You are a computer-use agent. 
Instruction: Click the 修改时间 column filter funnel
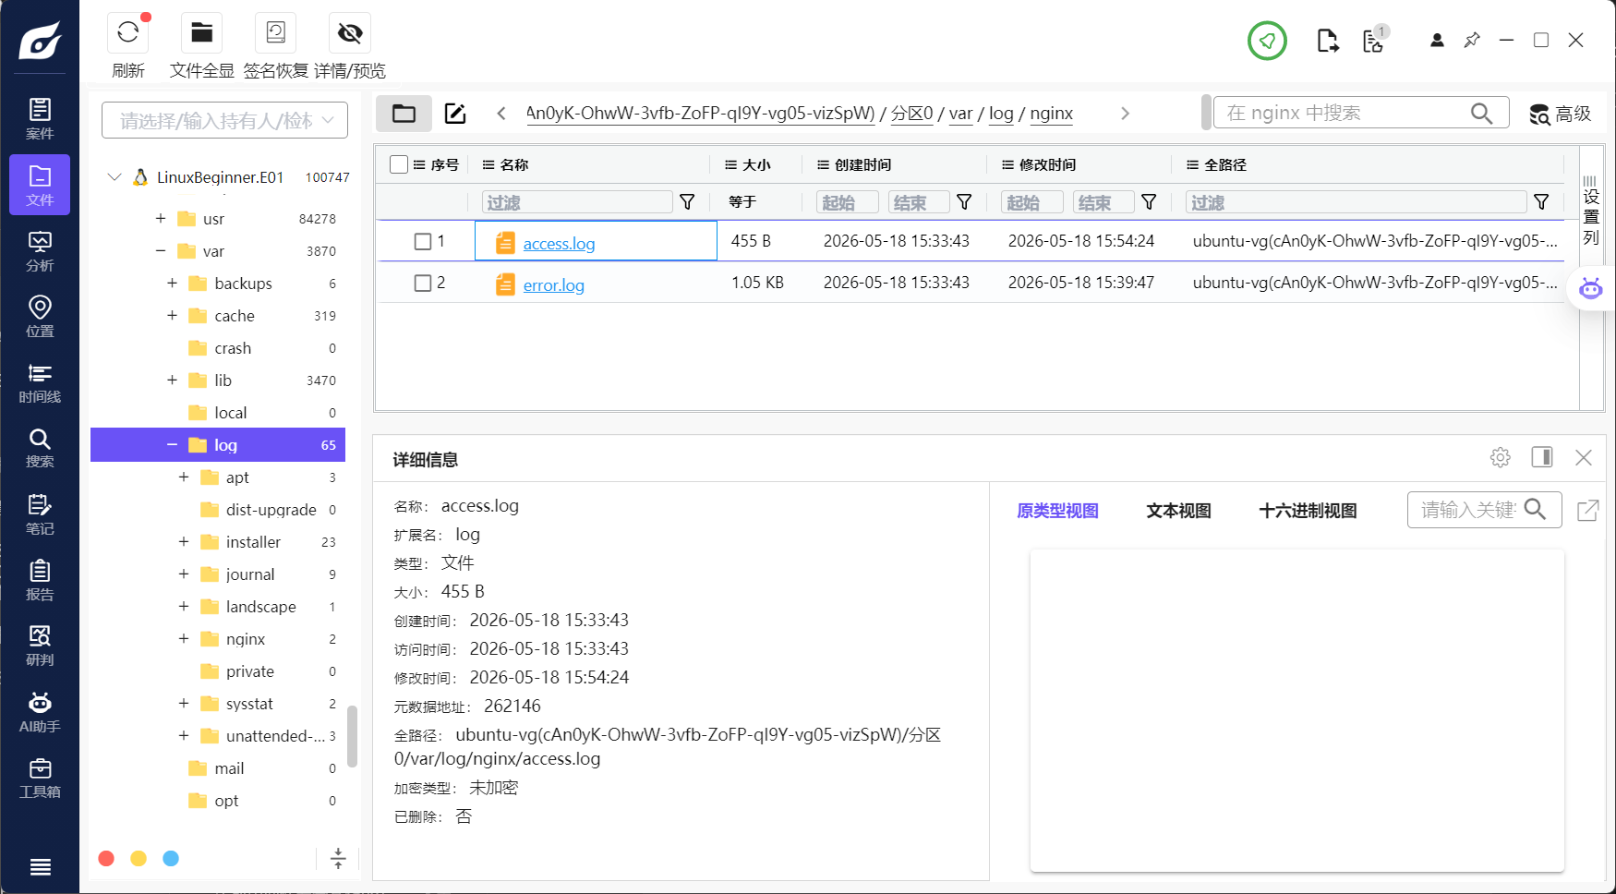point(1149,201)
